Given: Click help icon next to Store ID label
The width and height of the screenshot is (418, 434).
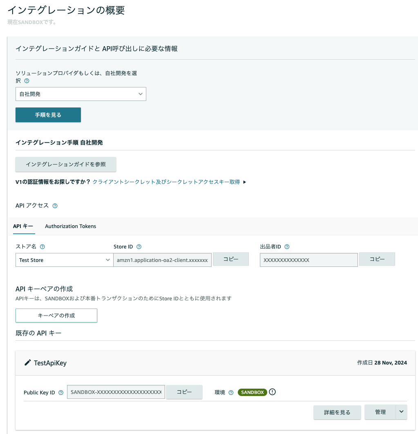Looking at the screenshot, I should 139,246.
